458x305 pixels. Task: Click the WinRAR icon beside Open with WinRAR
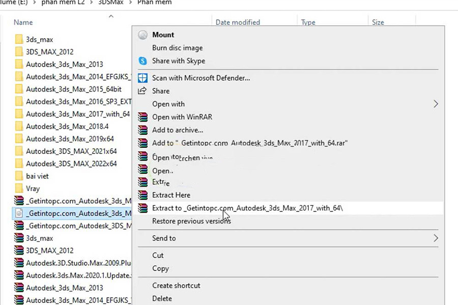coord(142,117)
